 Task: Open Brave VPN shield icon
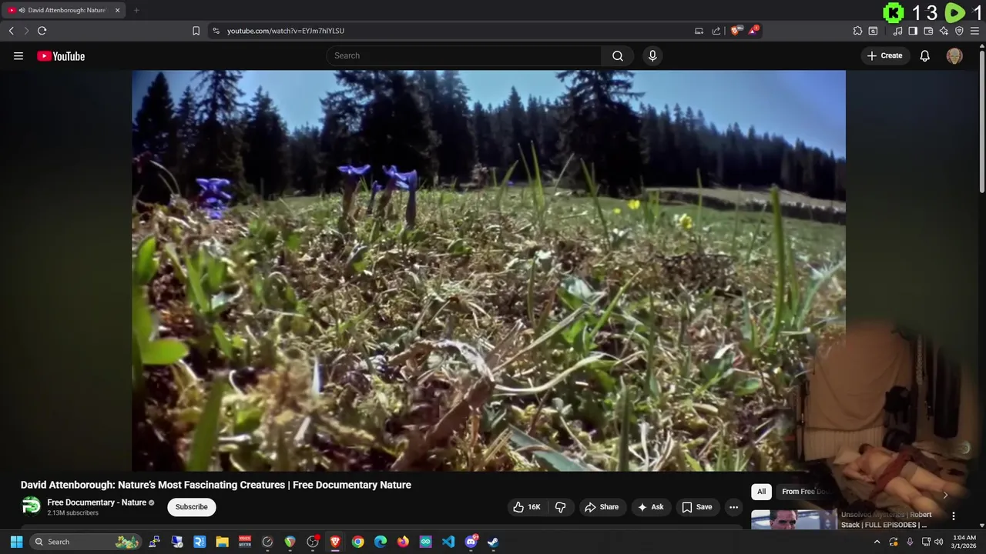[959, 31]
